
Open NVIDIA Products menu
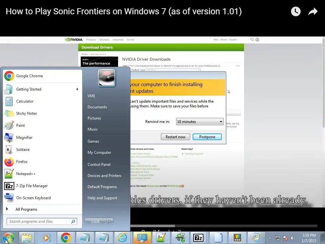91,40
